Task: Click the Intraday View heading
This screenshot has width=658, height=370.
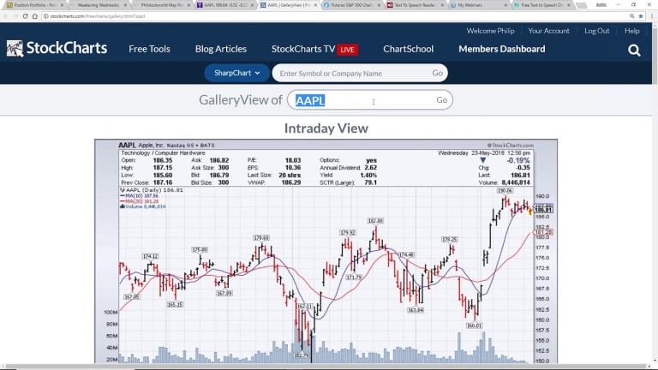Action: [x=326, y=128]
